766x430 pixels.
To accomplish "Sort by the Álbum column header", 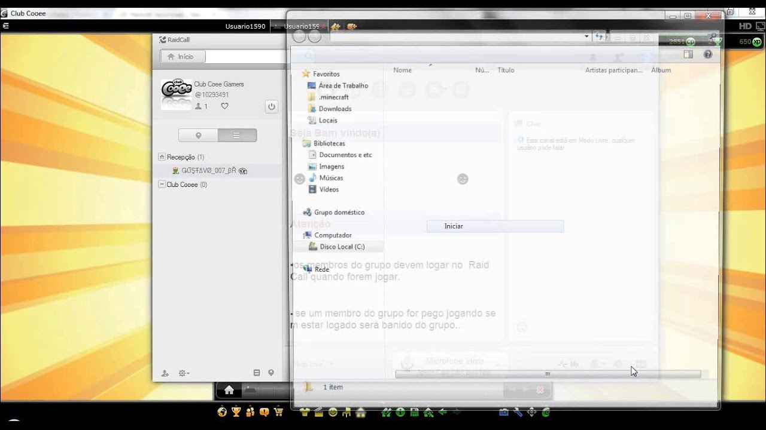I will tap(661, 70).
